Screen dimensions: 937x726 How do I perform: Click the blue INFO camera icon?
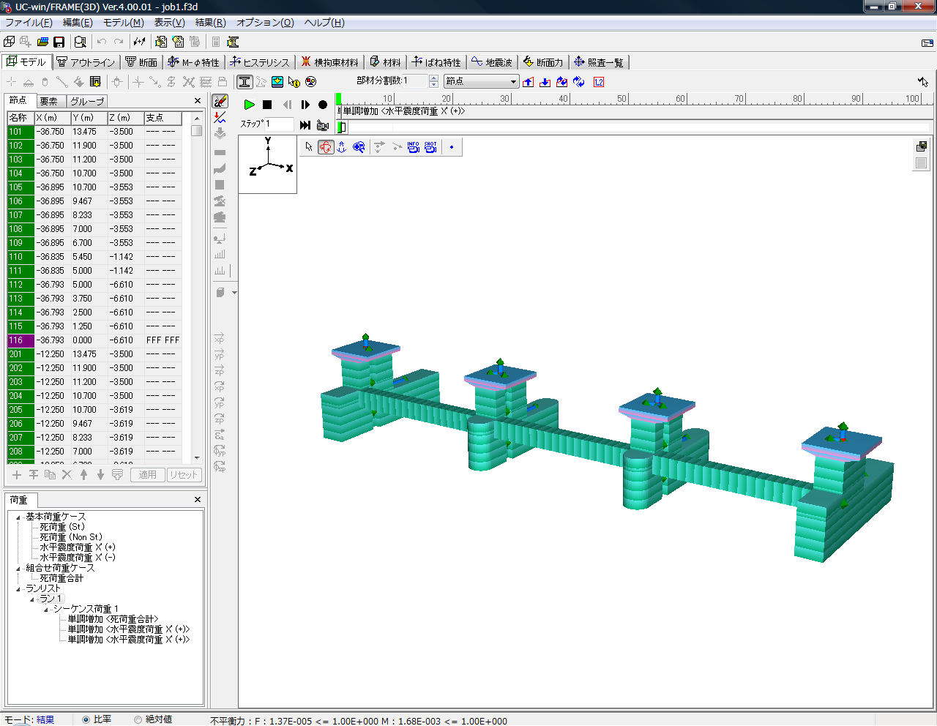413,147
